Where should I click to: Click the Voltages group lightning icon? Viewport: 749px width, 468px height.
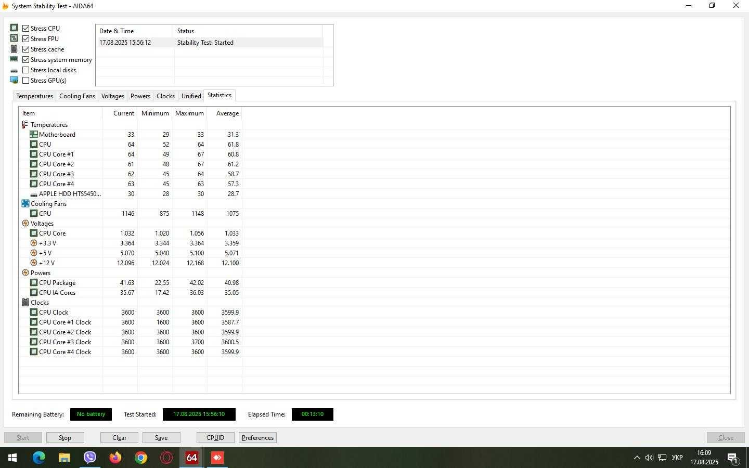point(25,224)
